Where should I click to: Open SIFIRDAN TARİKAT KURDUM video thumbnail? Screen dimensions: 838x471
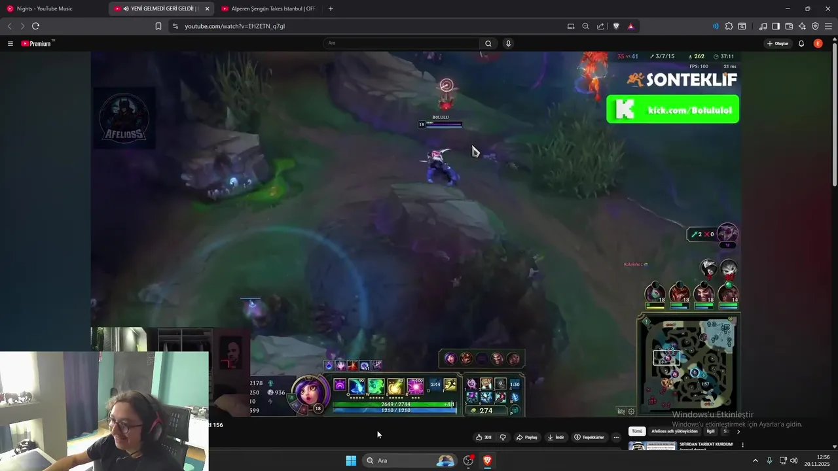pos(652,446)
